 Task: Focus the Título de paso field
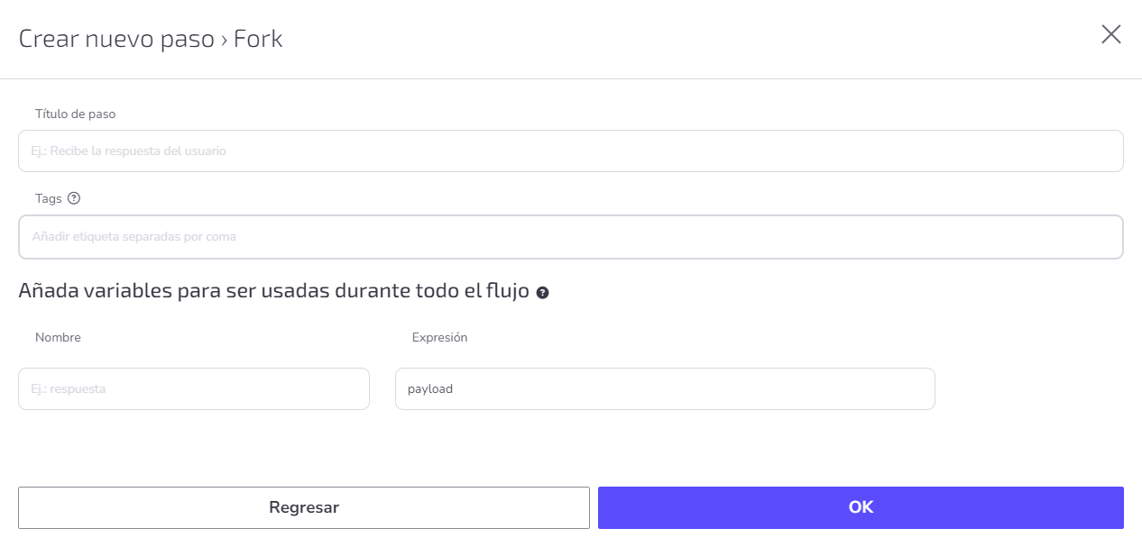click(x=570, y=151)
